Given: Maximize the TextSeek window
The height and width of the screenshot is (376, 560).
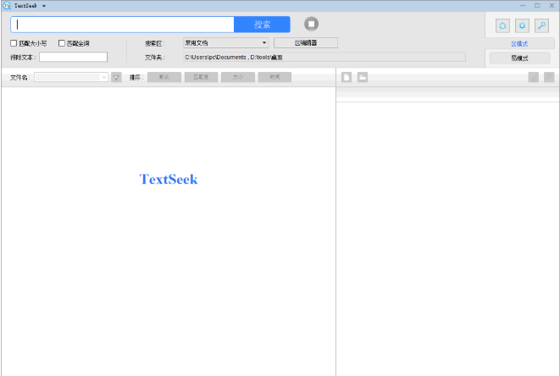Looking at the screenshot, I should 537,6.
